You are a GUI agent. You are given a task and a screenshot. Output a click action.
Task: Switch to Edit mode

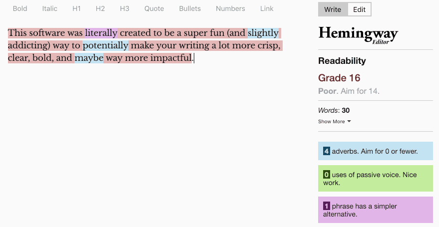tap(359, 9)
